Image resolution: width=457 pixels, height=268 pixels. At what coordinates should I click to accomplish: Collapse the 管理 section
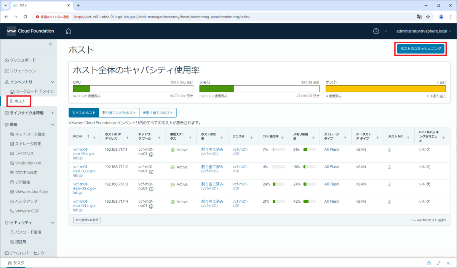click(x=53, y=125)
